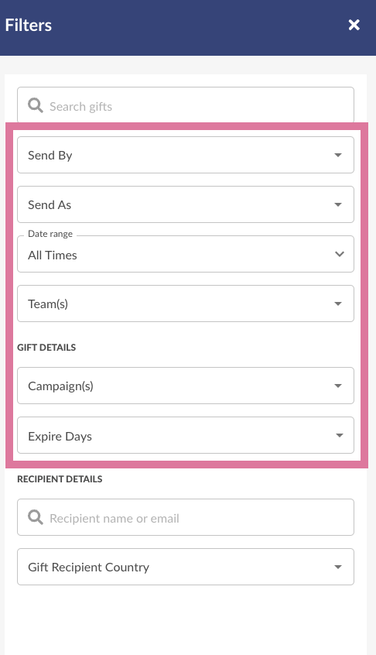This screenshot has height=655, width=376.
Task: Click the Expire Days dropdown arrow
Action: 340,435
